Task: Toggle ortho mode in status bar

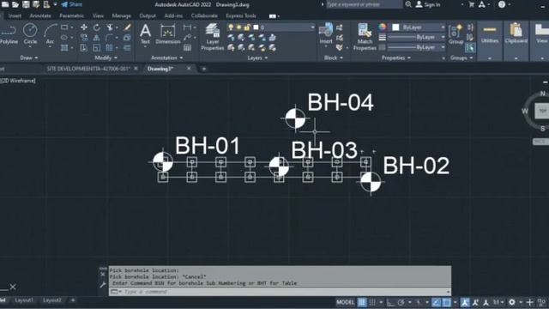Action: 390,302
